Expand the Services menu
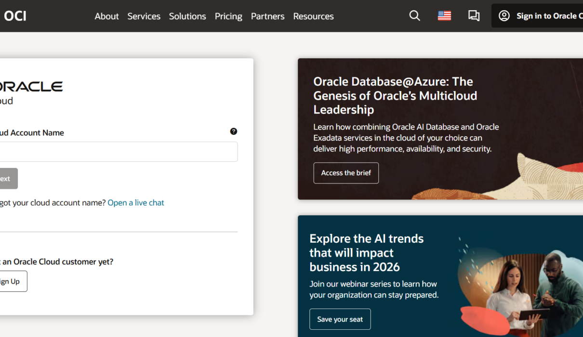The height and width of the screenshot is (337, 583). click(x=144, y=16)
